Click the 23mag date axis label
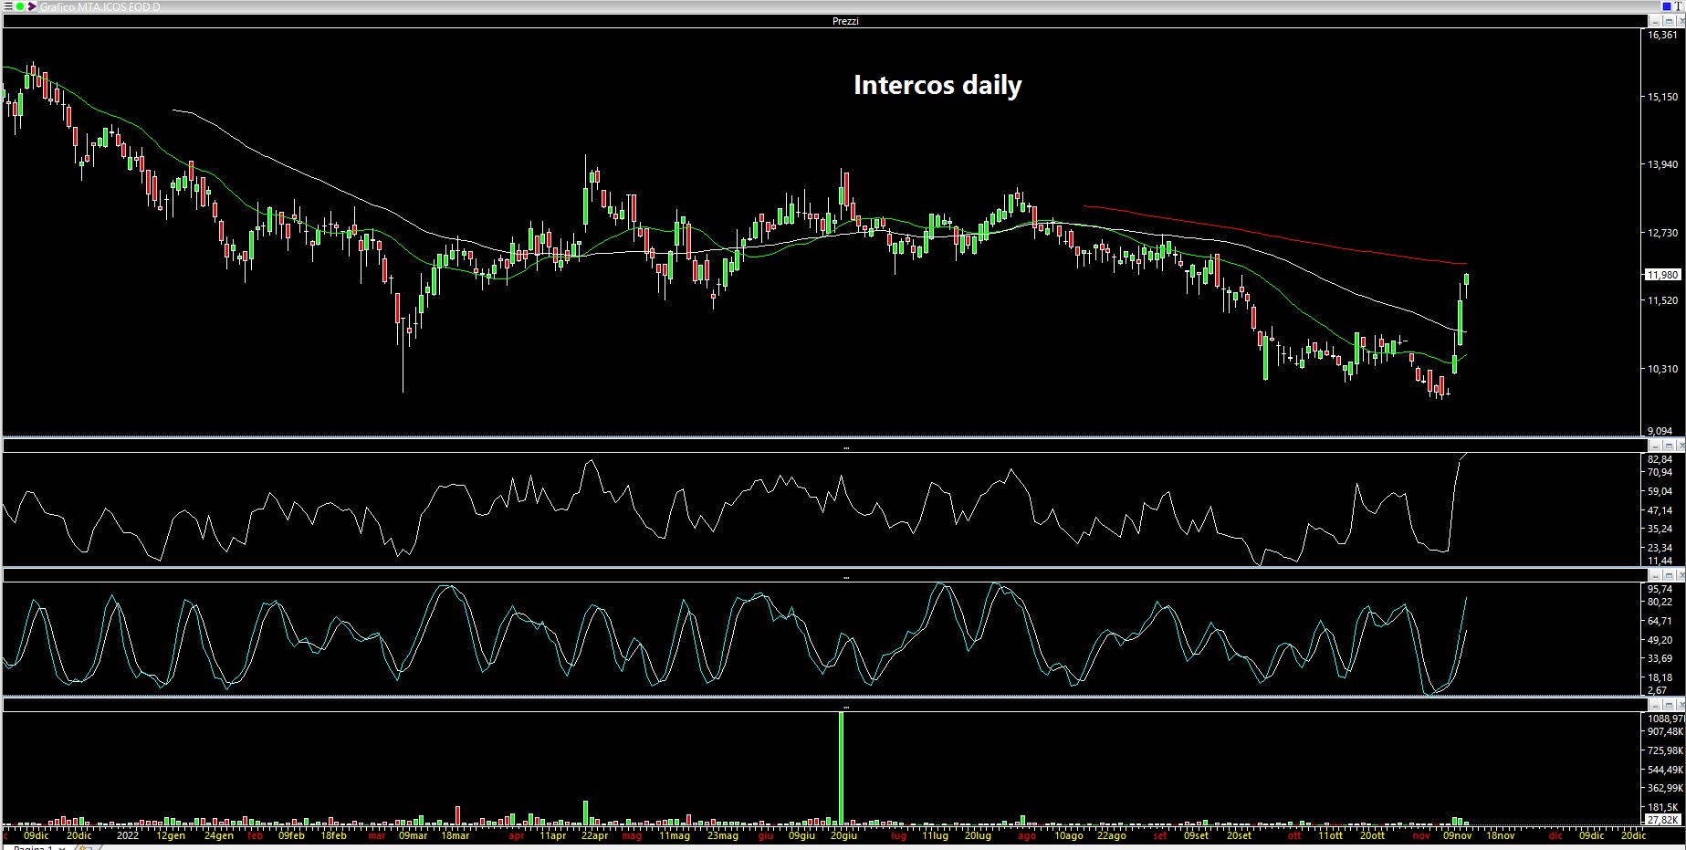This screenshot has width=1686, height=850. pos(722,835)
